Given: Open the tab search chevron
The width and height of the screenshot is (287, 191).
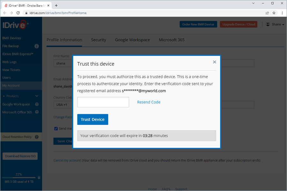Looking at the screenshot, I should tap(253, 3).
